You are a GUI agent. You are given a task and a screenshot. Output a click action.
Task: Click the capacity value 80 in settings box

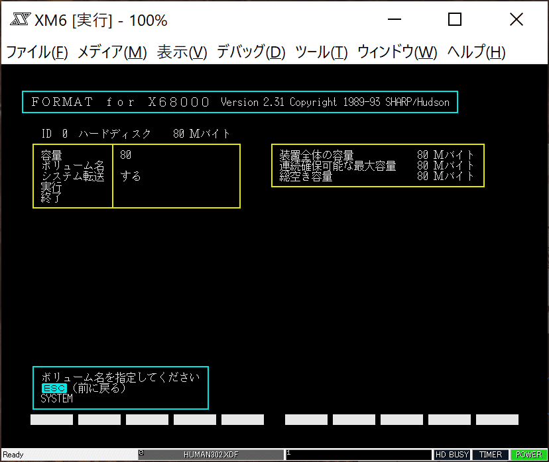pyautogui.click(x=126, y=155)
